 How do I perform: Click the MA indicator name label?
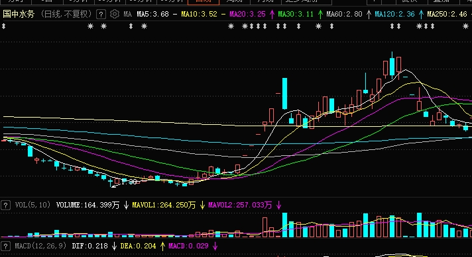pos(128,14)
